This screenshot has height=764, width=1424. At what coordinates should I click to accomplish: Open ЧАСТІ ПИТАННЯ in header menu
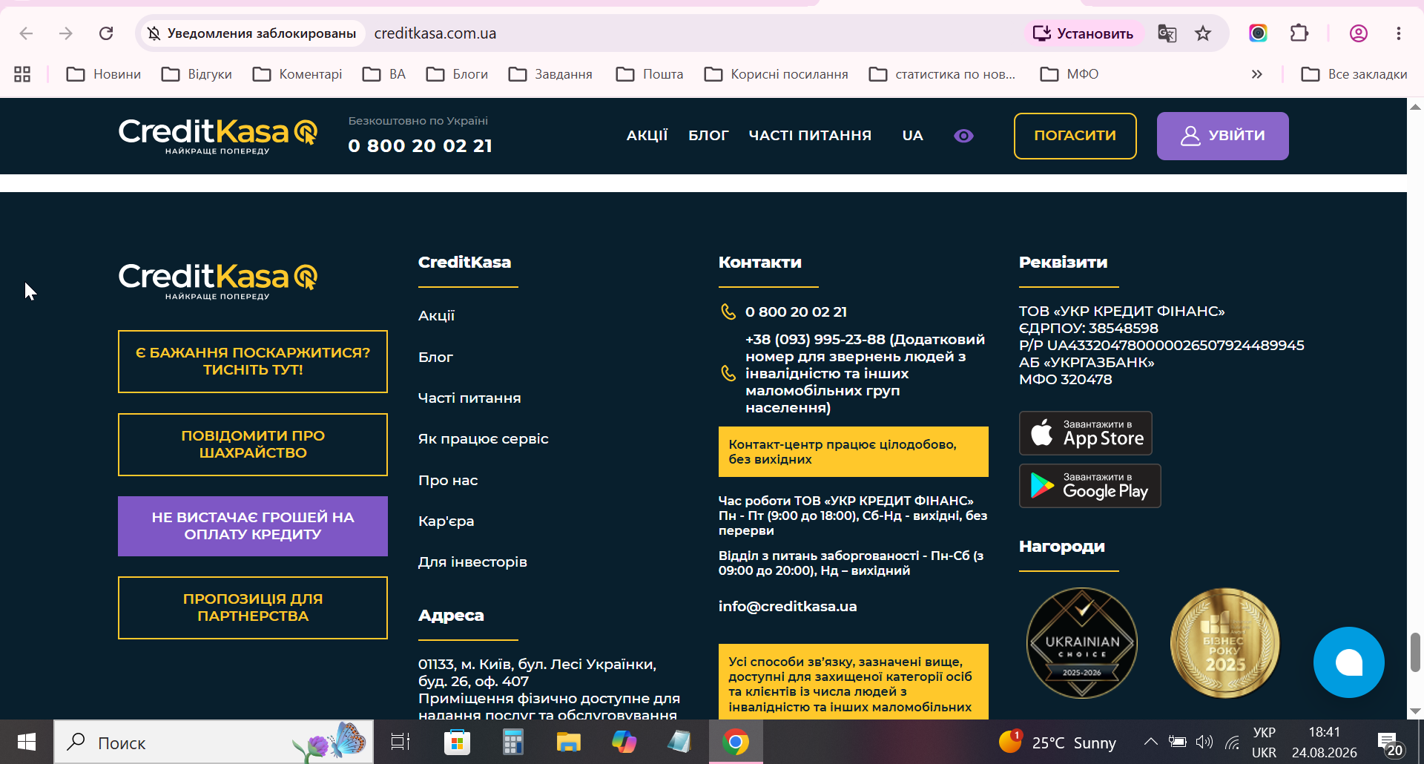point(810,136)
